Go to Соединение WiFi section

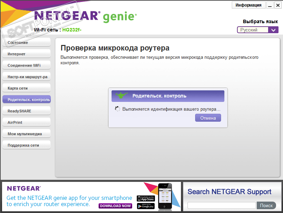click(27, 65)
